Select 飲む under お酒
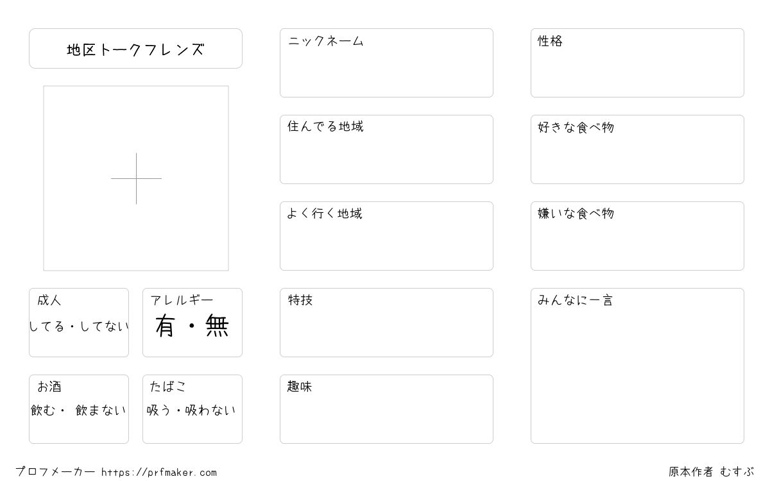This screenshot has height=481, width=770. coord(43,410)
